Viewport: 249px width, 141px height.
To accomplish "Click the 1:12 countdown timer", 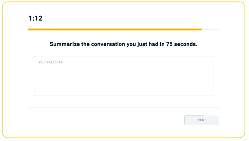I will point(35,18).
